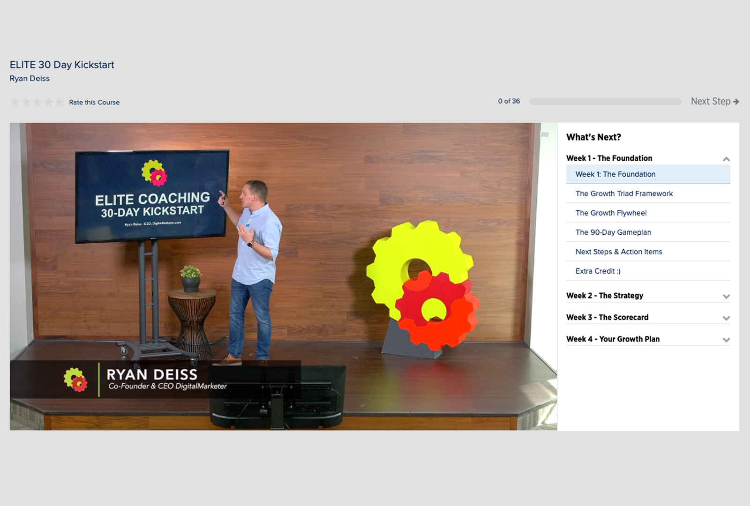
Task: Click the Rate this Course link
Action: (x=94, y=102)
